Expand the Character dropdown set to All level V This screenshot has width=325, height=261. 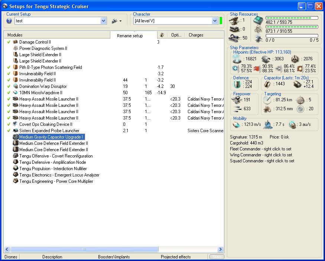pos(215,21)
